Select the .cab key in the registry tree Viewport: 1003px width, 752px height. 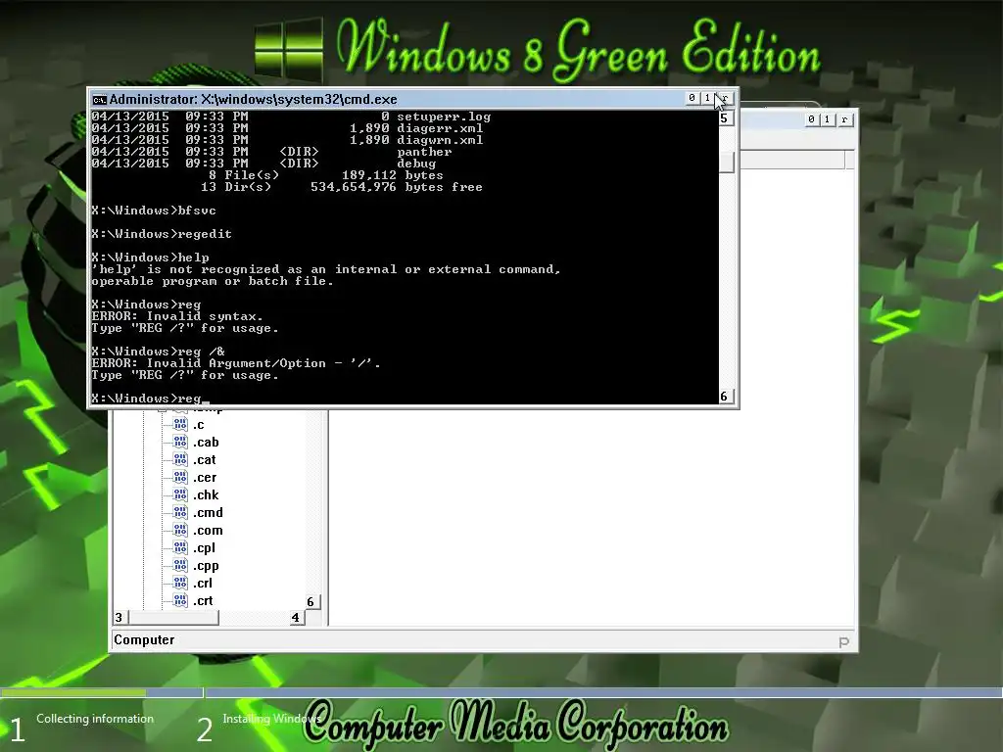[x=206, y=443]
